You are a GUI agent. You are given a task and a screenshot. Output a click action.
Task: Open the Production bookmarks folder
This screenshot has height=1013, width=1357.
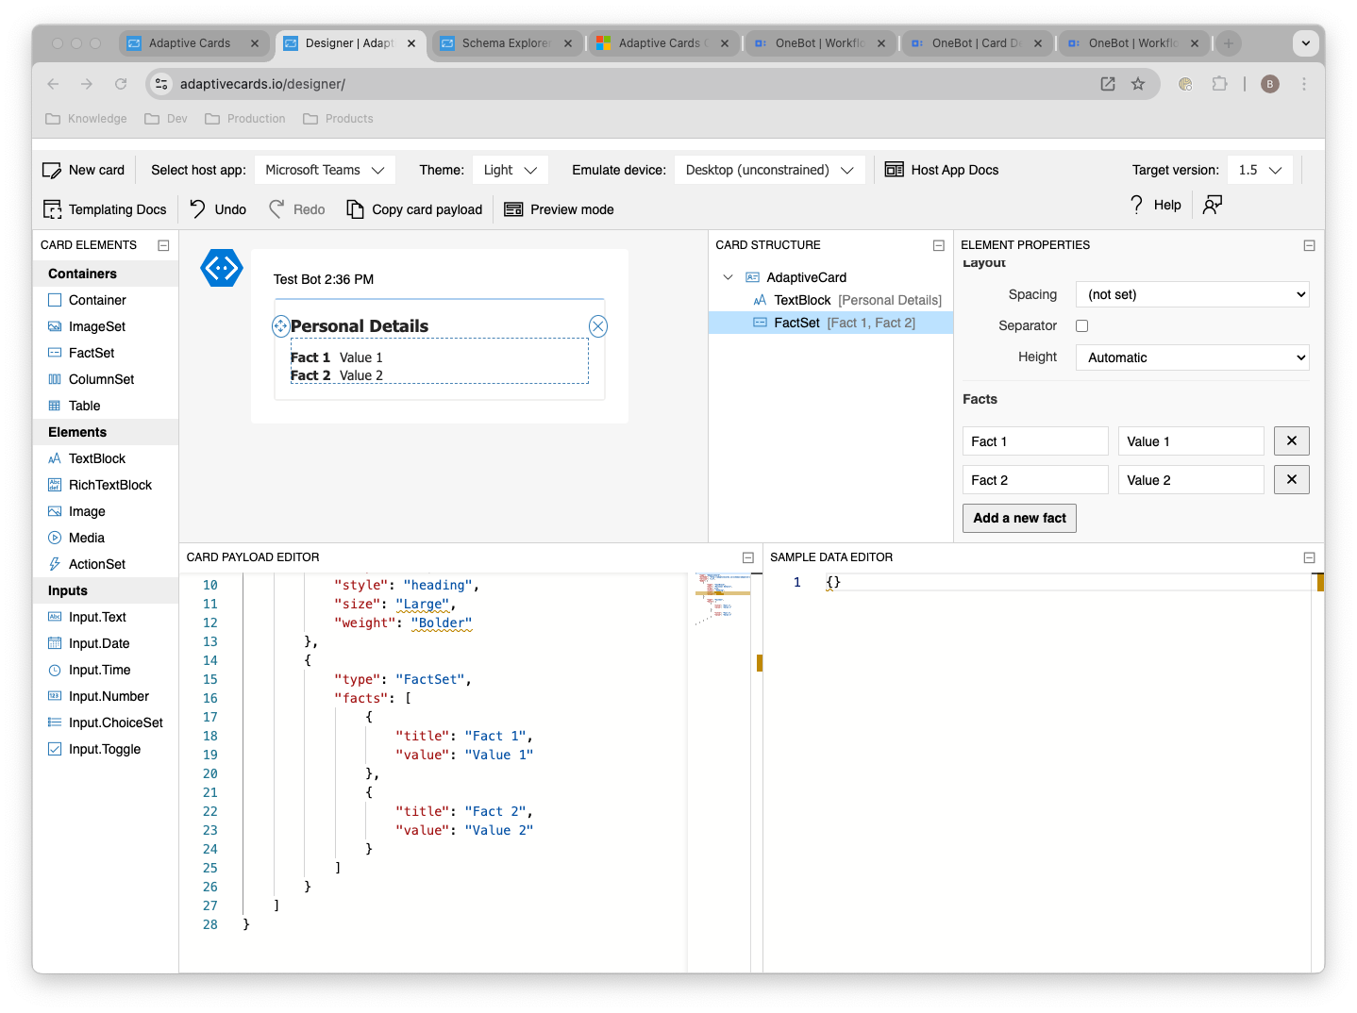245,119
